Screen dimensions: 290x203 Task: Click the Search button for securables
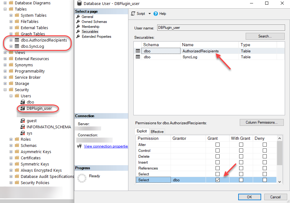(x=265, y=36)
